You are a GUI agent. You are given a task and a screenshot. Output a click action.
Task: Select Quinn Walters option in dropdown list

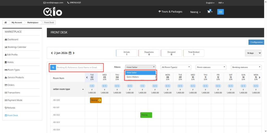pyautogui.click(x=141, y=77)
